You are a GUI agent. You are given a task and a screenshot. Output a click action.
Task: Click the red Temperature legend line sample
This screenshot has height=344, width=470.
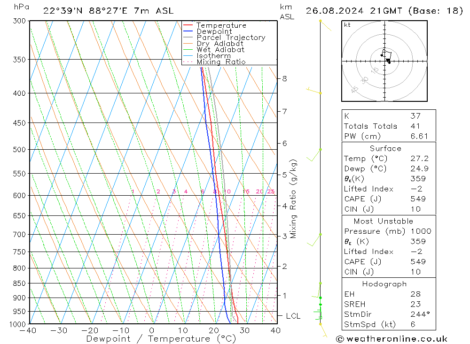pos(188,25)
